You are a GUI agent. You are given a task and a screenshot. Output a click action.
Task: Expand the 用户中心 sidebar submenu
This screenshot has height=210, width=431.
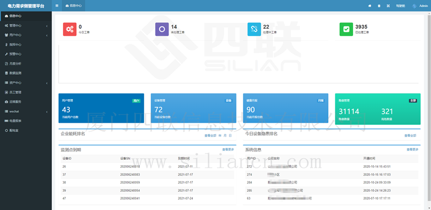26,35
